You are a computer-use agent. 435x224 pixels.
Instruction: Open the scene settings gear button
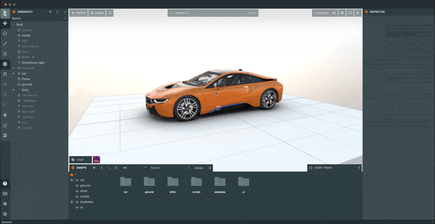point(97,13)
